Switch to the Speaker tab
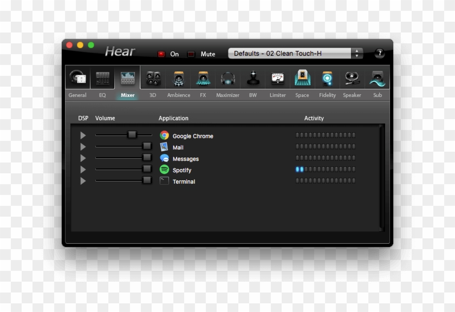The image size is (455, 312). point(352,95)
